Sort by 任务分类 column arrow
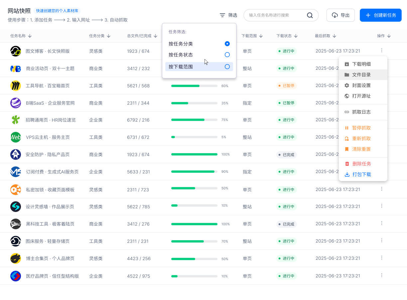The width and height of the screenshot is (407, 300). (x=109, y=36)
